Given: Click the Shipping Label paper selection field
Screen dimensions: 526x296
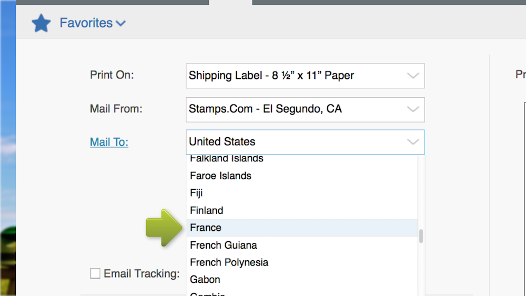Looking at the screenshot, I should tap(295, 76).
